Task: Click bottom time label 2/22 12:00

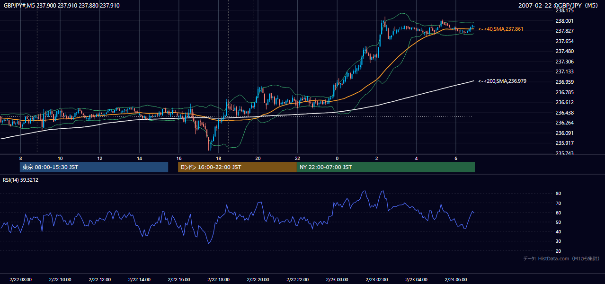Action: pos(100,280)
